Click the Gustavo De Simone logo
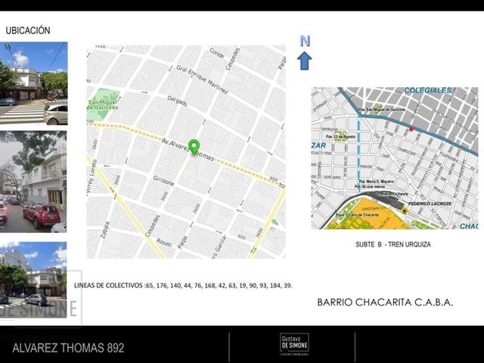The image size is (484, 363). [x=294, y=343]
